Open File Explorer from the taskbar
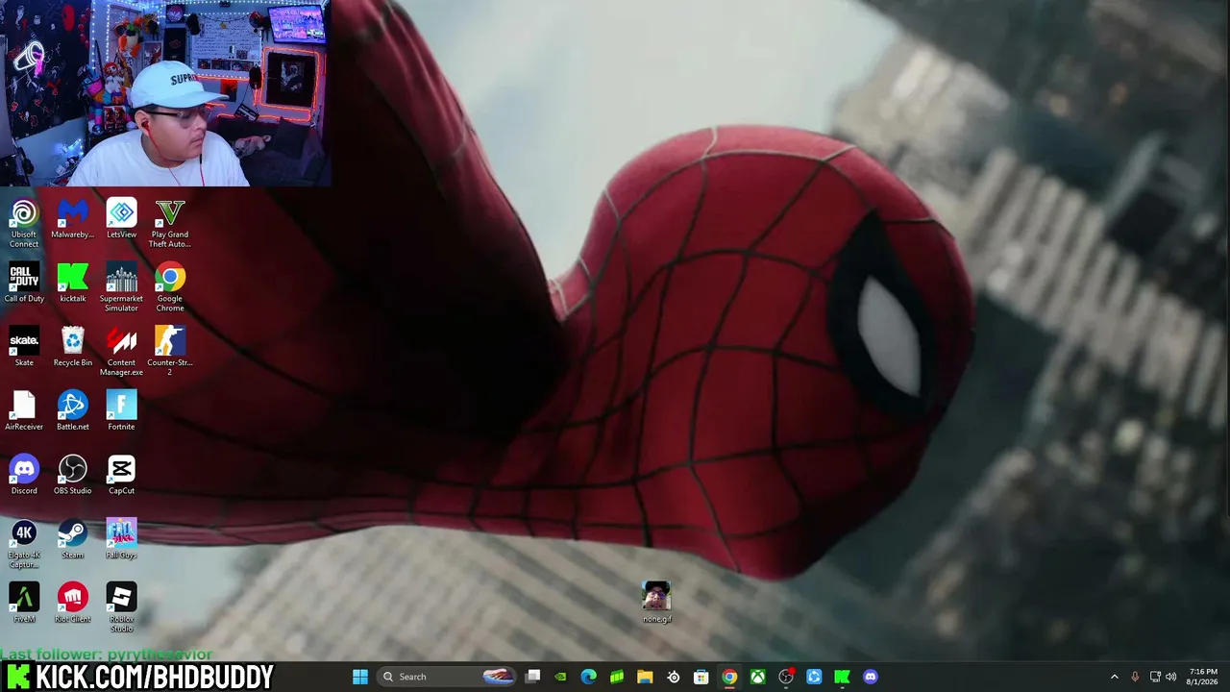Screen dimensions: 1230x692 (645, 677)
